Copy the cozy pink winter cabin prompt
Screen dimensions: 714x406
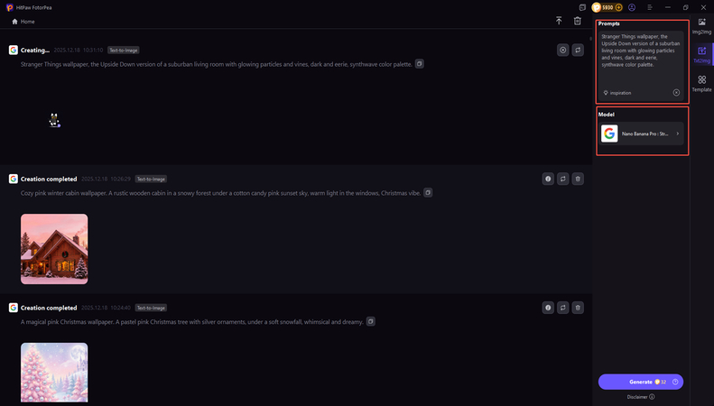pos(428,192)
